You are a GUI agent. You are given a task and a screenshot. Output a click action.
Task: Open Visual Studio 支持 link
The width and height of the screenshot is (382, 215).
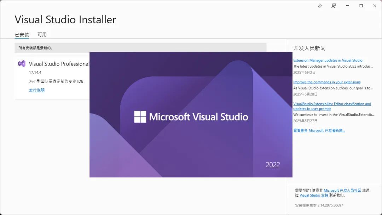[314, 195]
